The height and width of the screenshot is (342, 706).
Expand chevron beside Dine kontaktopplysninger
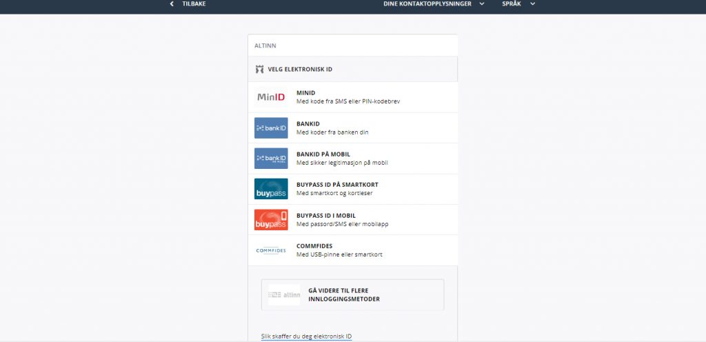[x=482, y=3]
